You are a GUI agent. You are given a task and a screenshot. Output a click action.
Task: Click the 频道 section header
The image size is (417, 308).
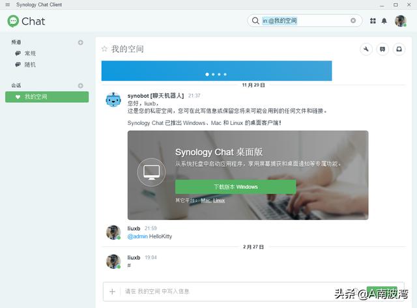pyautogui.click(x=16, y=42)
